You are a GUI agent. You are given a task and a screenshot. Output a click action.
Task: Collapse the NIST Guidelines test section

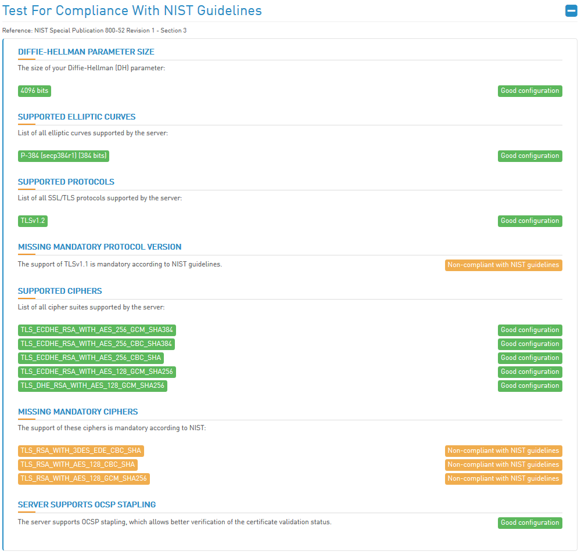point(571,10)
